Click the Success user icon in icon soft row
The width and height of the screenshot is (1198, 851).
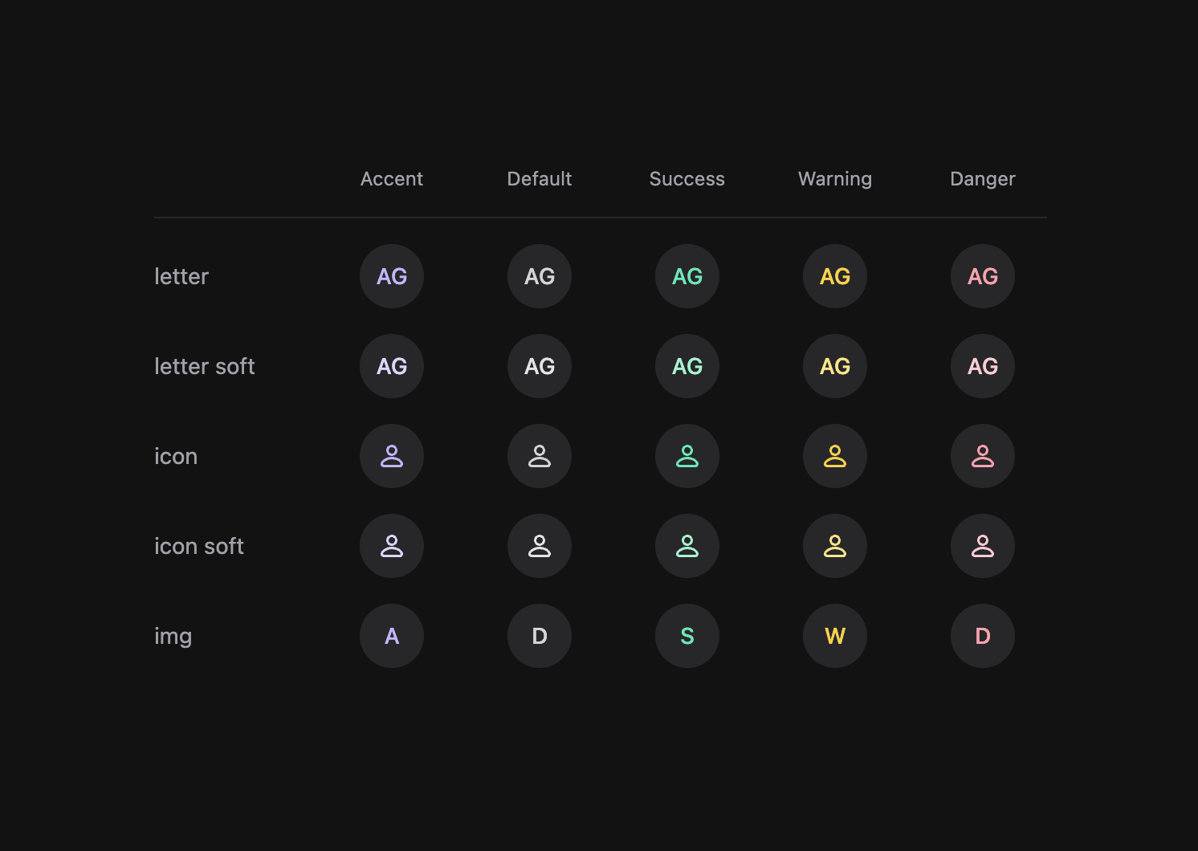pyautogui.click(x=687, y=546)
